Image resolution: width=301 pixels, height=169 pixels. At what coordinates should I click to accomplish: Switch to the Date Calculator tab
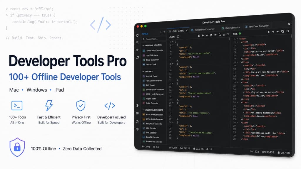[231, 28]
